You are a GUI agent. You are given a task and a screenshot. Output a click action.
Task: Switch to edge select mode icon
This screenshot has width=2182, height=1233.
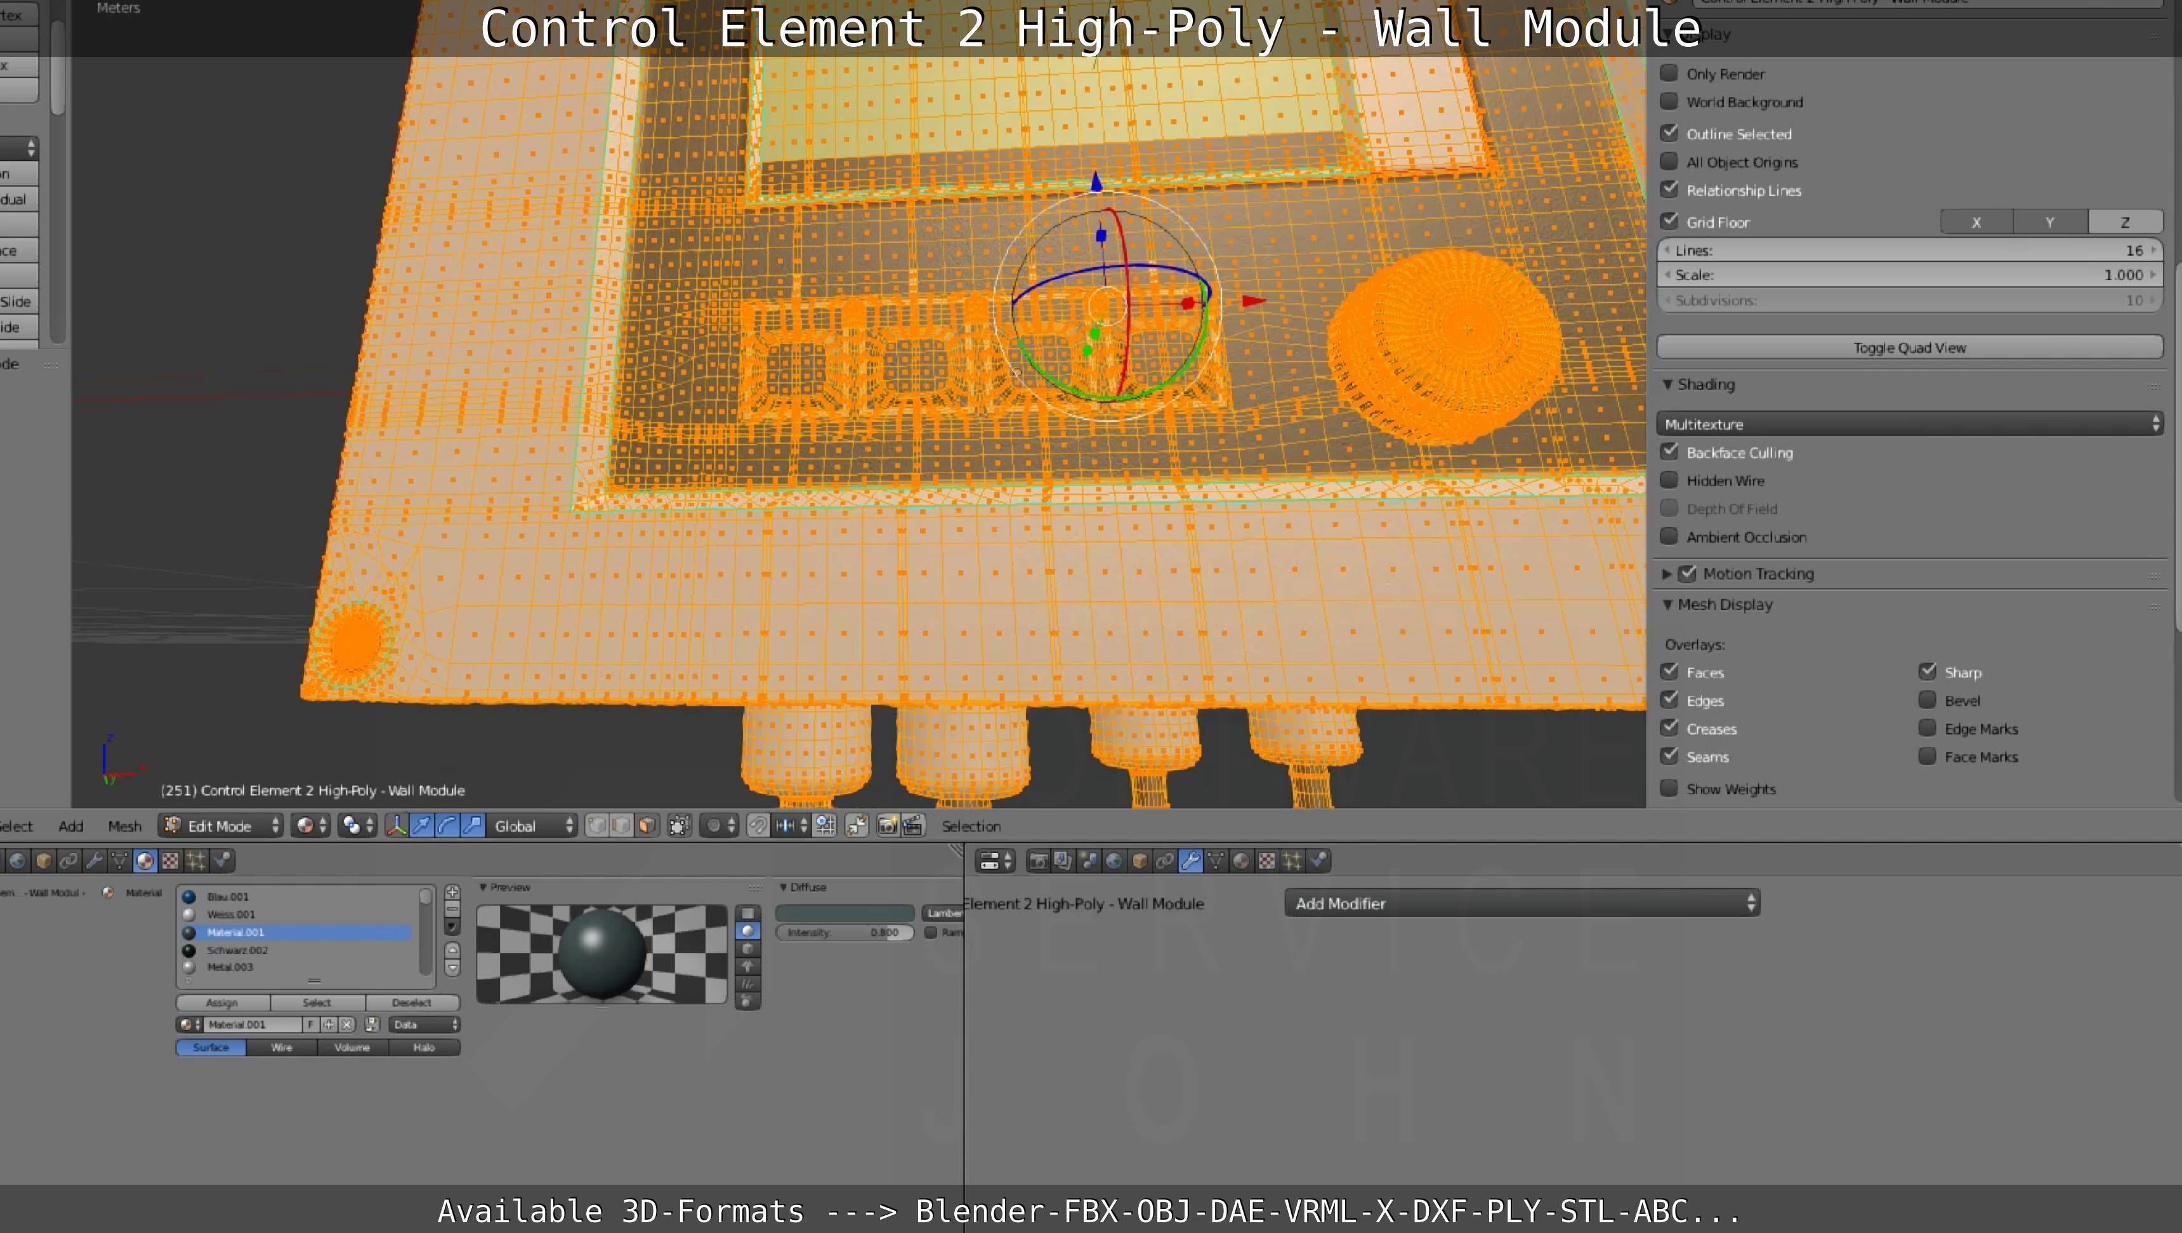coord(621,826)
